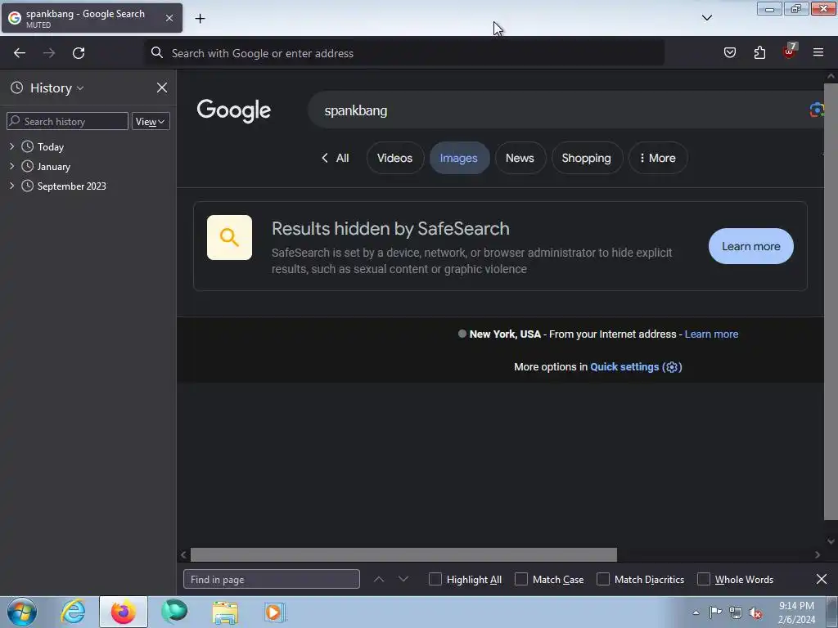The width and height of the screenshot is (838, 628).
Task: Open the View sort dropdown
Action: click(151, 121)
